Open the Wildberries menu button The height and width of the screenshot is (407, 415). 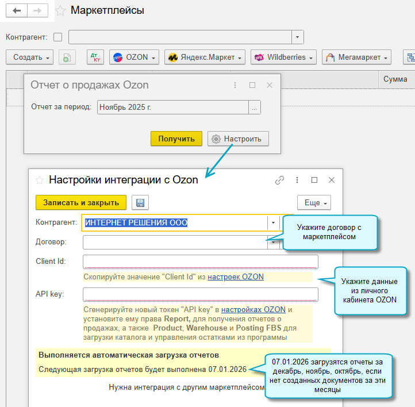(283, 57)
